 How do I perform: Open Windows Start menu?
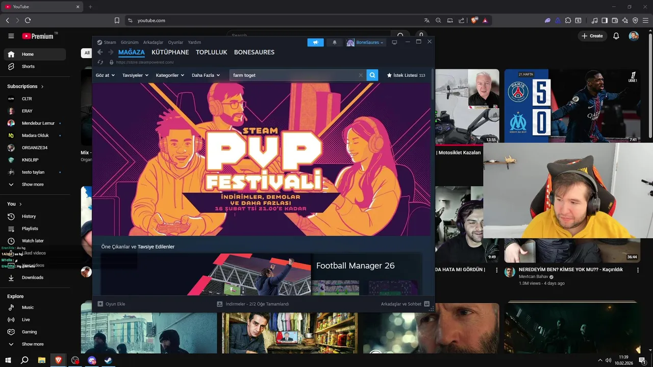click(8, 360)
